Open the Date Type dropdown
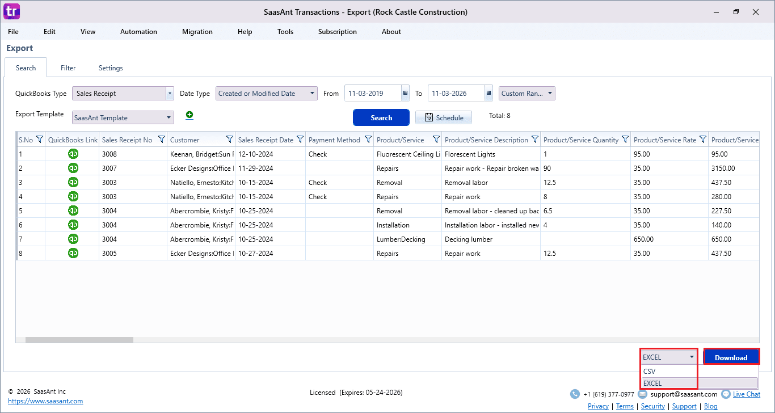 tap(267, 93)
